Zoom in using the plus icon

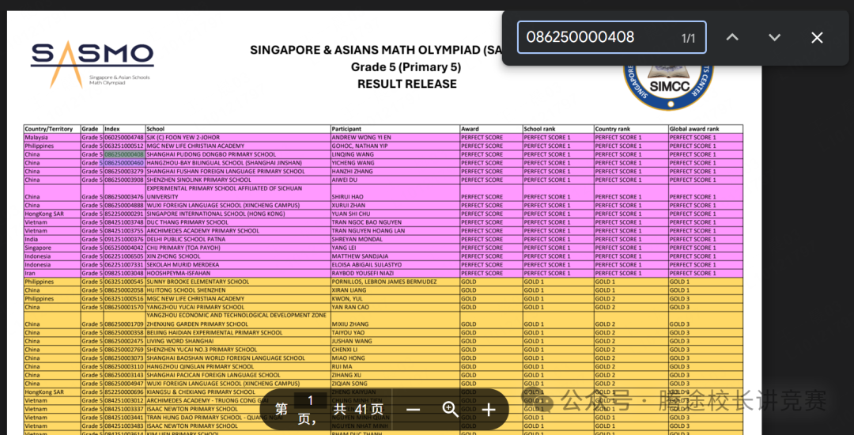pos(489,410)
